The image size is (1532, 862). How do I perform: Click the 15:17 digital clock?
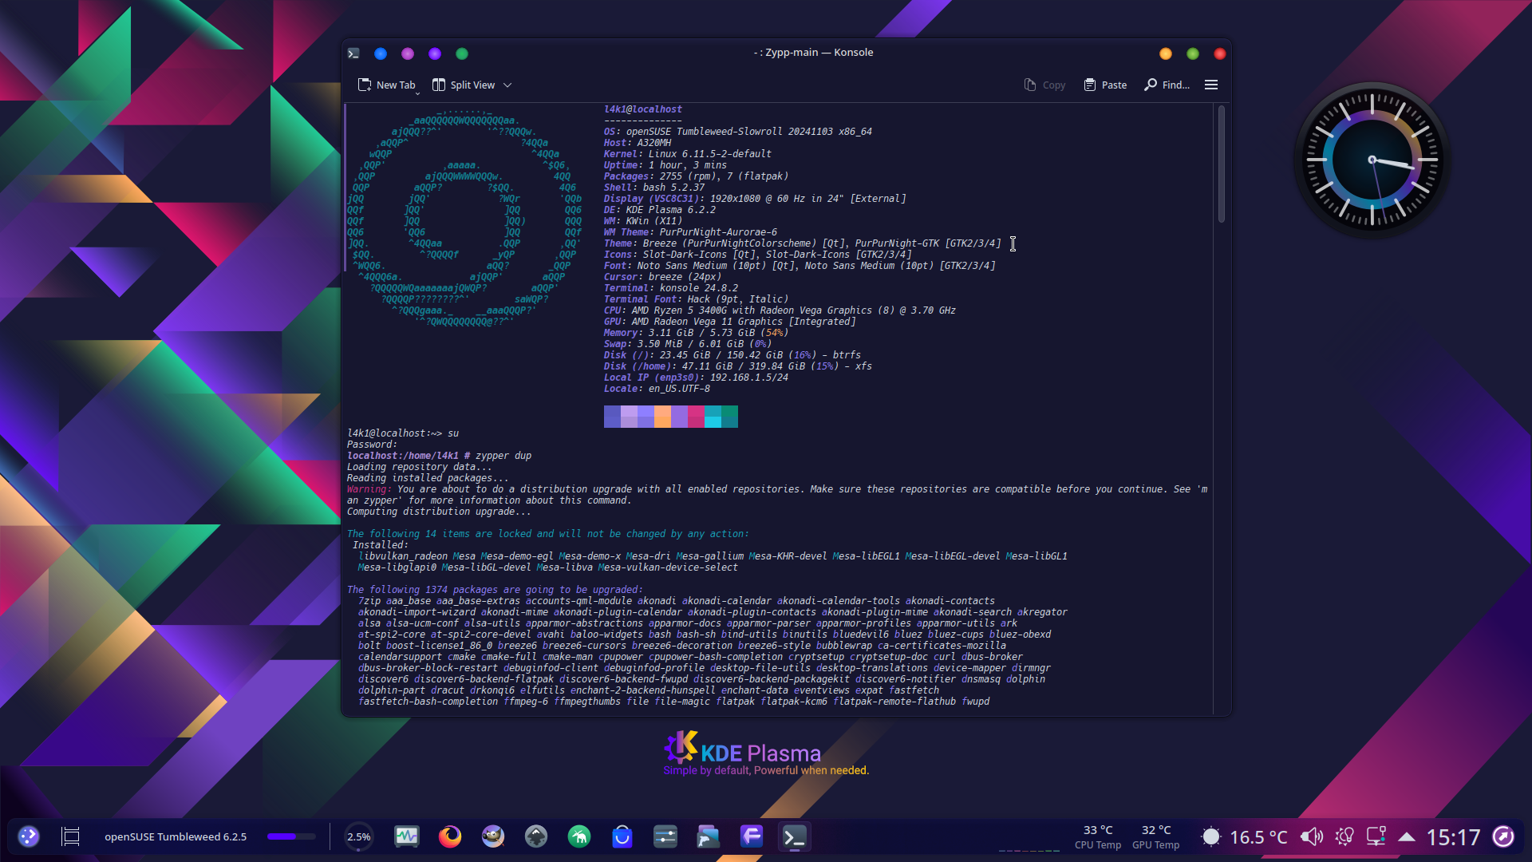[x=1453, y=836]
